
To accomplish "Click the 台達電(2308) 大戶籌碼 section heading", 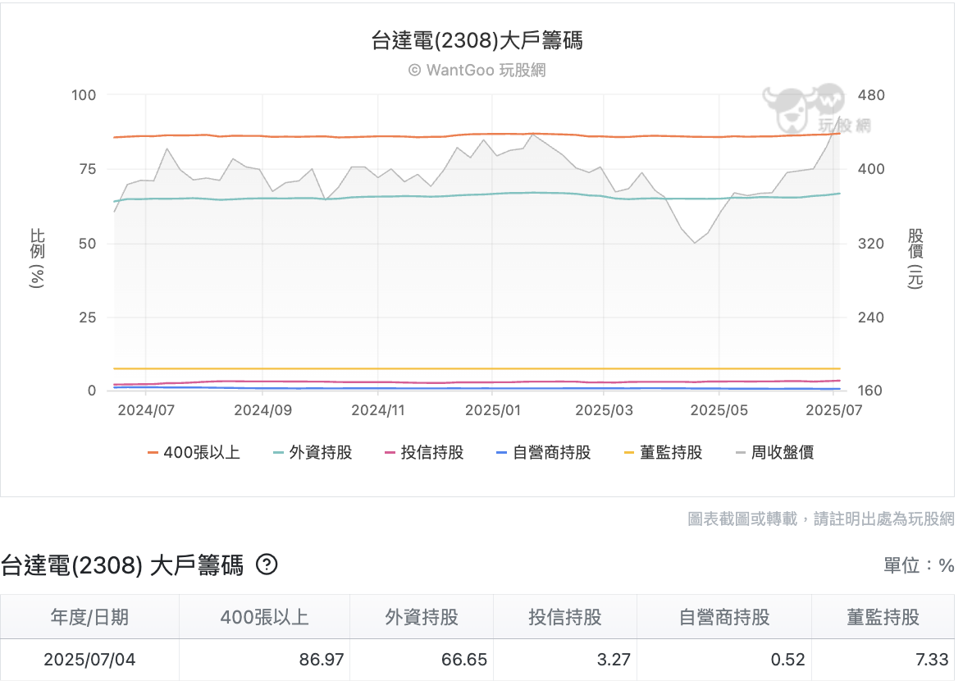I will coord(122,565).
